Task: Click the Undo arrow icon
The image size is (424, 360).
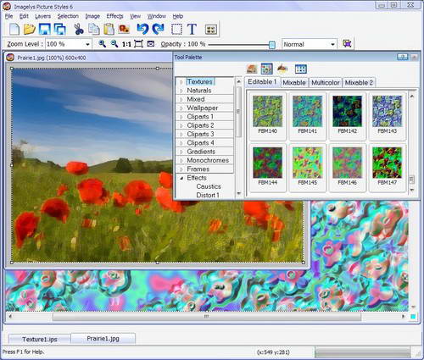Action: [142, 29]
